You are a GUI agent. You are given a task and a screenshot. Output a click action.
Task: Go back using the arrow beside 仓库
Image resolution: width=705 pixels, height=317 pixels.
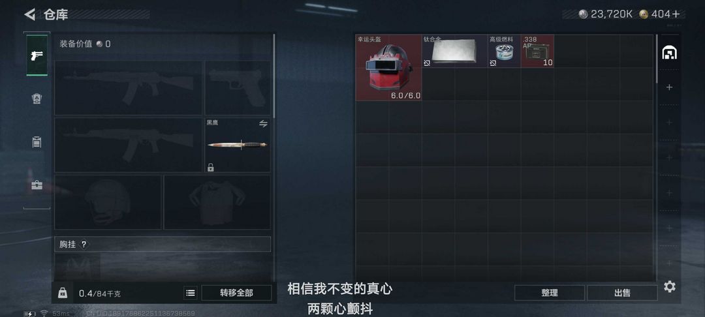pyautogui.click(x=30, y=14)
